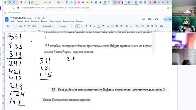196x110 pixels.
Task: Select Арина's video tile
Action: [x=184, y=57]
